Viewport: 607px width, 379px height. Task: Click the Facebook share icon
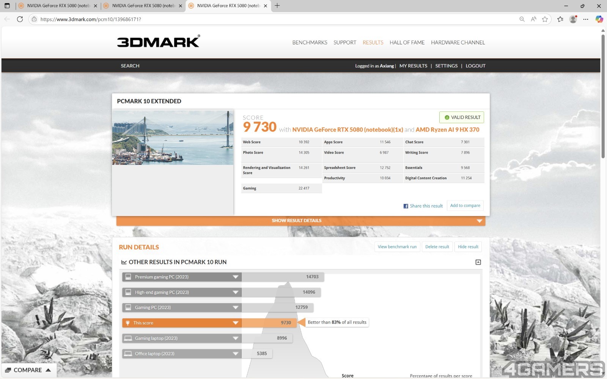pyautogui.click(x=406, y=206)
